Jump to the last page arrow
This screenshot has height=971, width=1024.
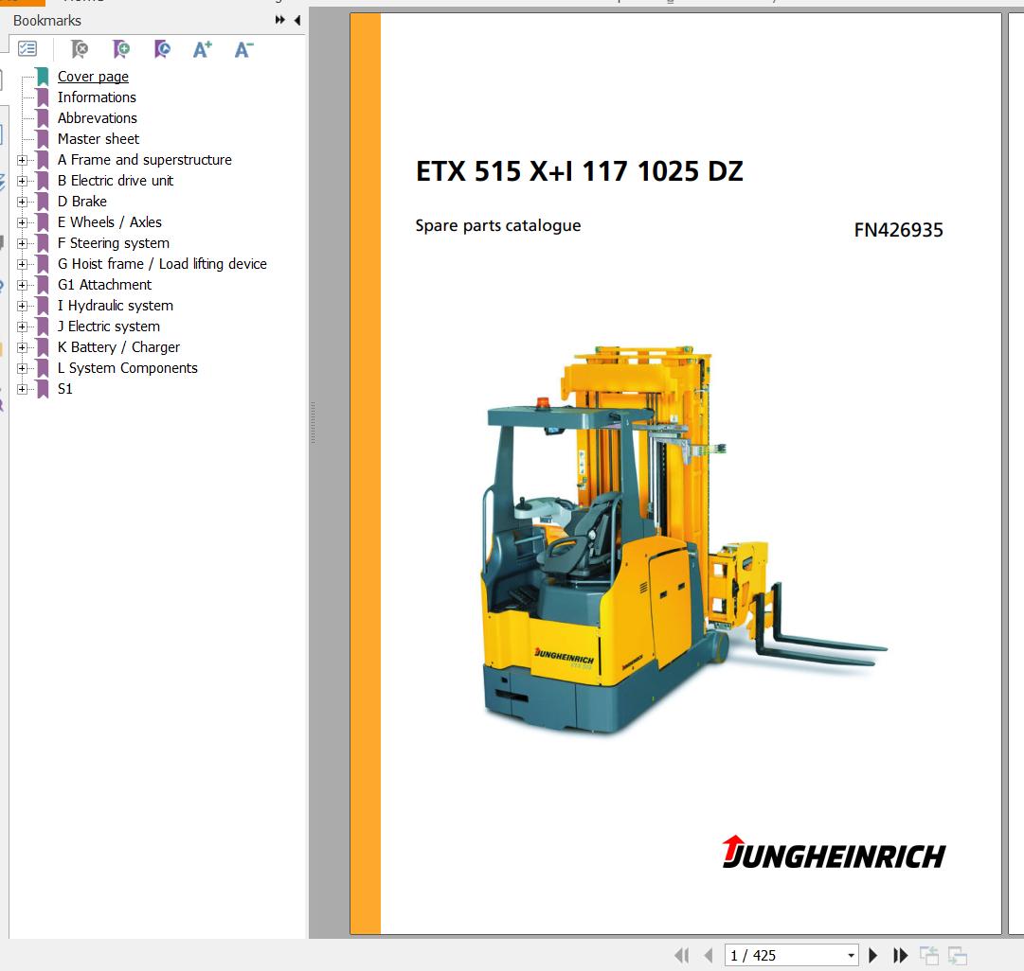tap(901, 956)
